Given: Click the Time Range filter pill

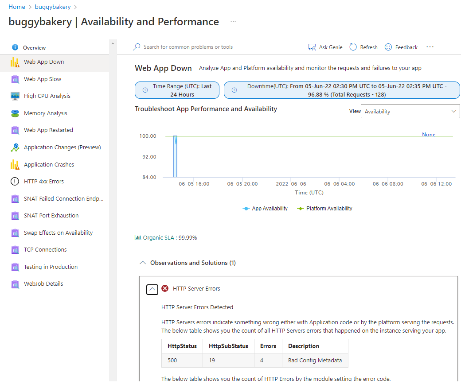Looking at the screenshot, I should click(177, 90).
